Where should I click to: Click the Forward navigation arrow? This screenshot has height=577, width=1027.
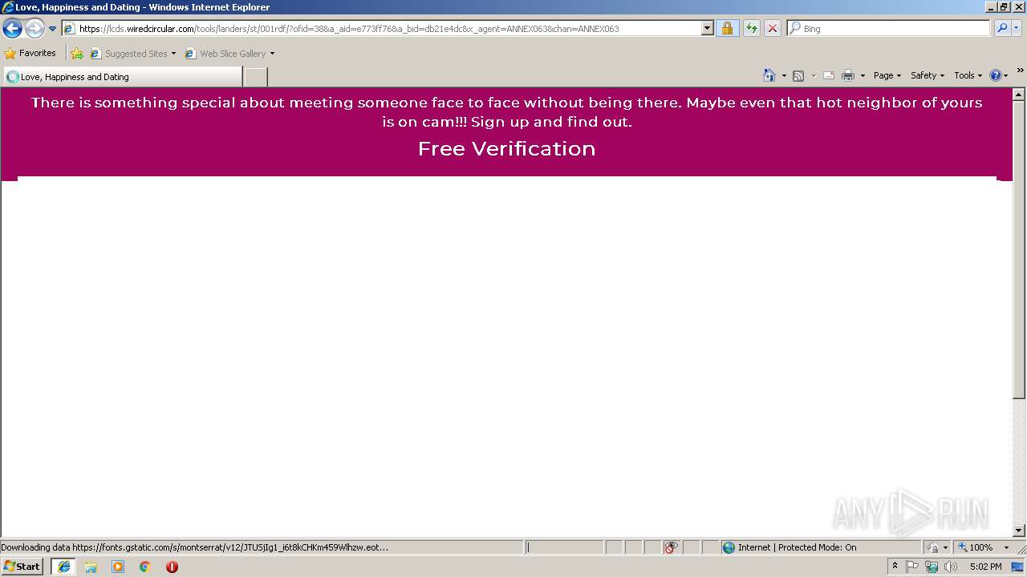click(x=35, y=29)
